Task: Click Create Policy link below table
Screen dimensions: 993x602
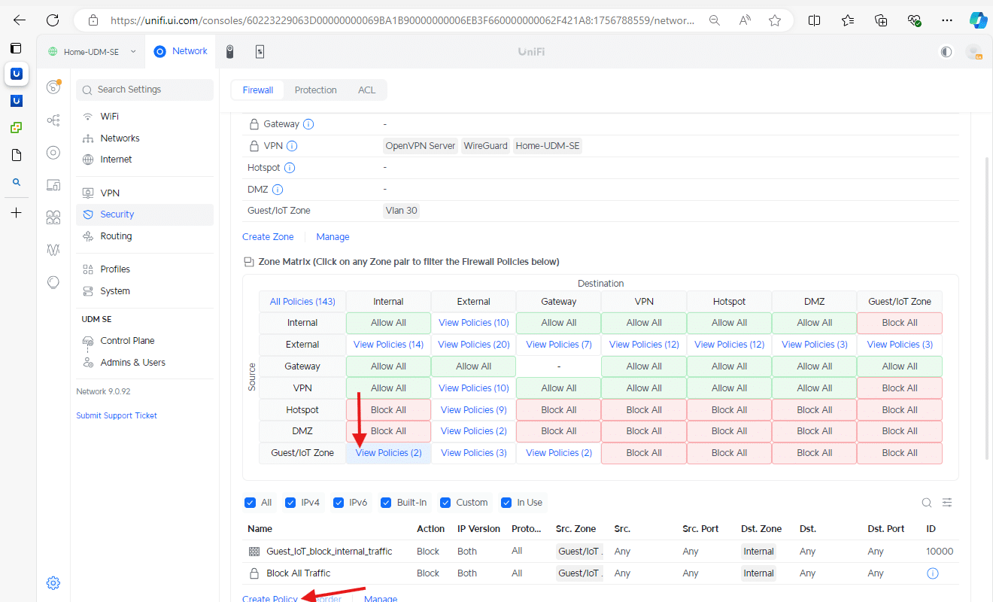Action: 270,598
